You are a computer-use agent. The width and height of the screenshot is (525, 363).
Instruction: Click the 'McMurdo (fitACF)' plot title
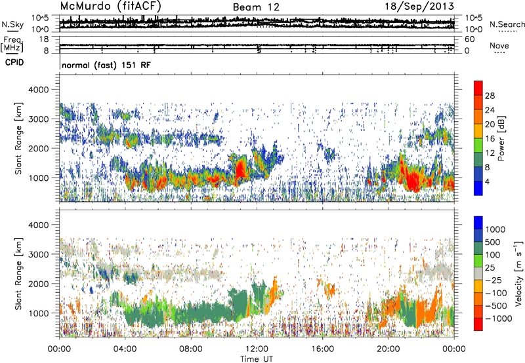110,7
